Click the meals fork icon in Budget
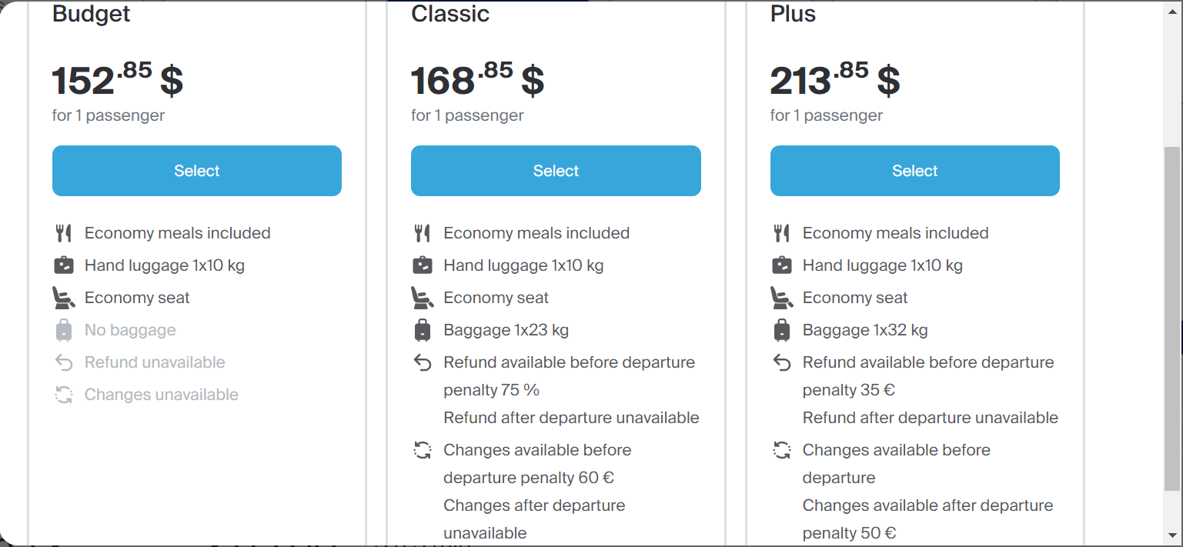 (63, 233)
